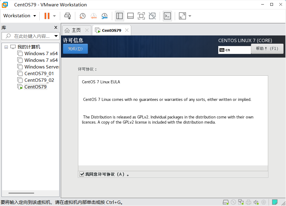Click the network adapter status icon
286x206 pixels.
pos(241,202)
